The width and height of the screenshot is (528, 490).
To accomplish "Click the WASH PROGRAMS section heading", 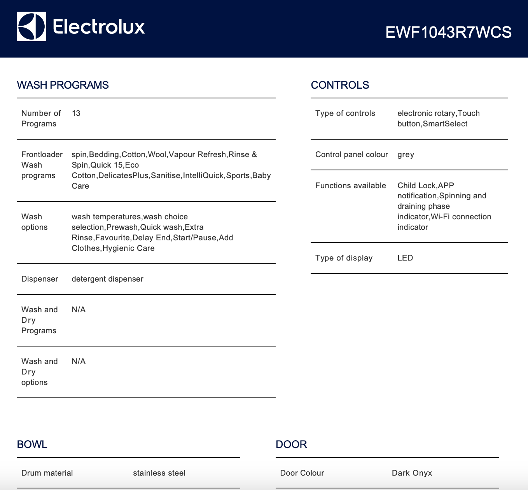I will [63, 85].
